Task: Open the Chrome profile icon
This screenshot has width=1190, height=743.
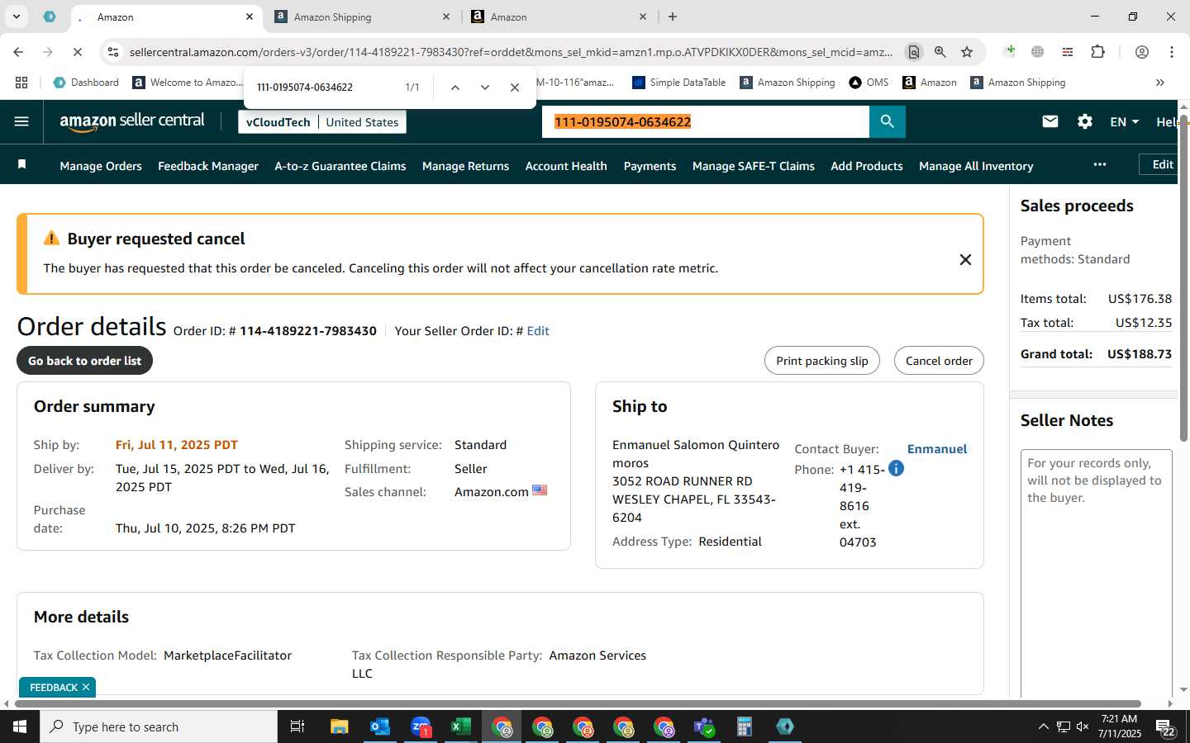Action: point(1141,52)
